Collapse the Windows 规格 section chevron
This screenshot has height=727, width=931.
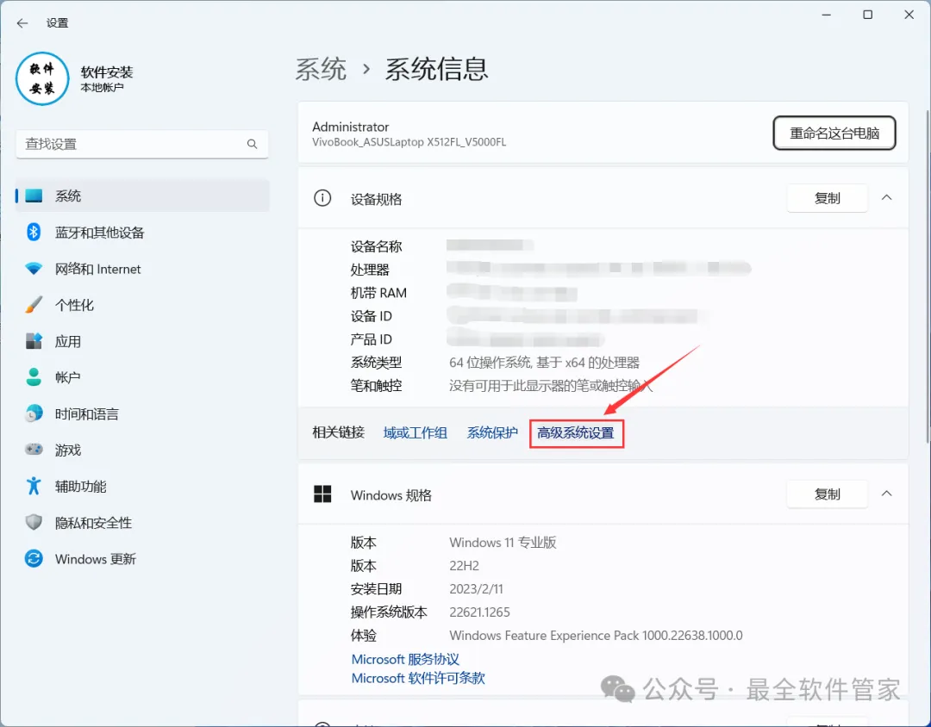tap(886, 494)
